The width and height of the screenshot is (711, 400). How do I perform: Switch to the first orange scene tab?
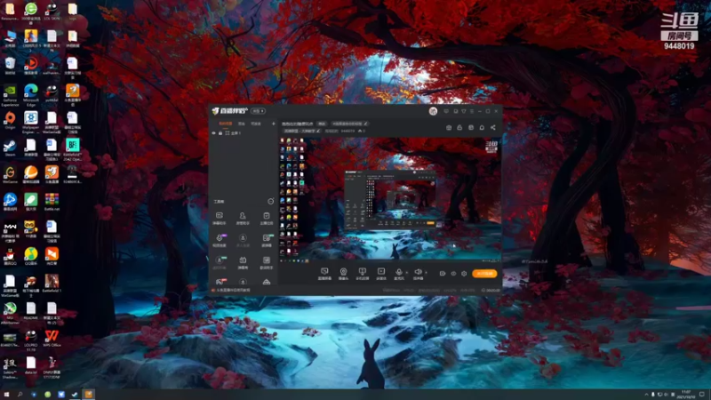pyautogui.click(x=226, y=124)
